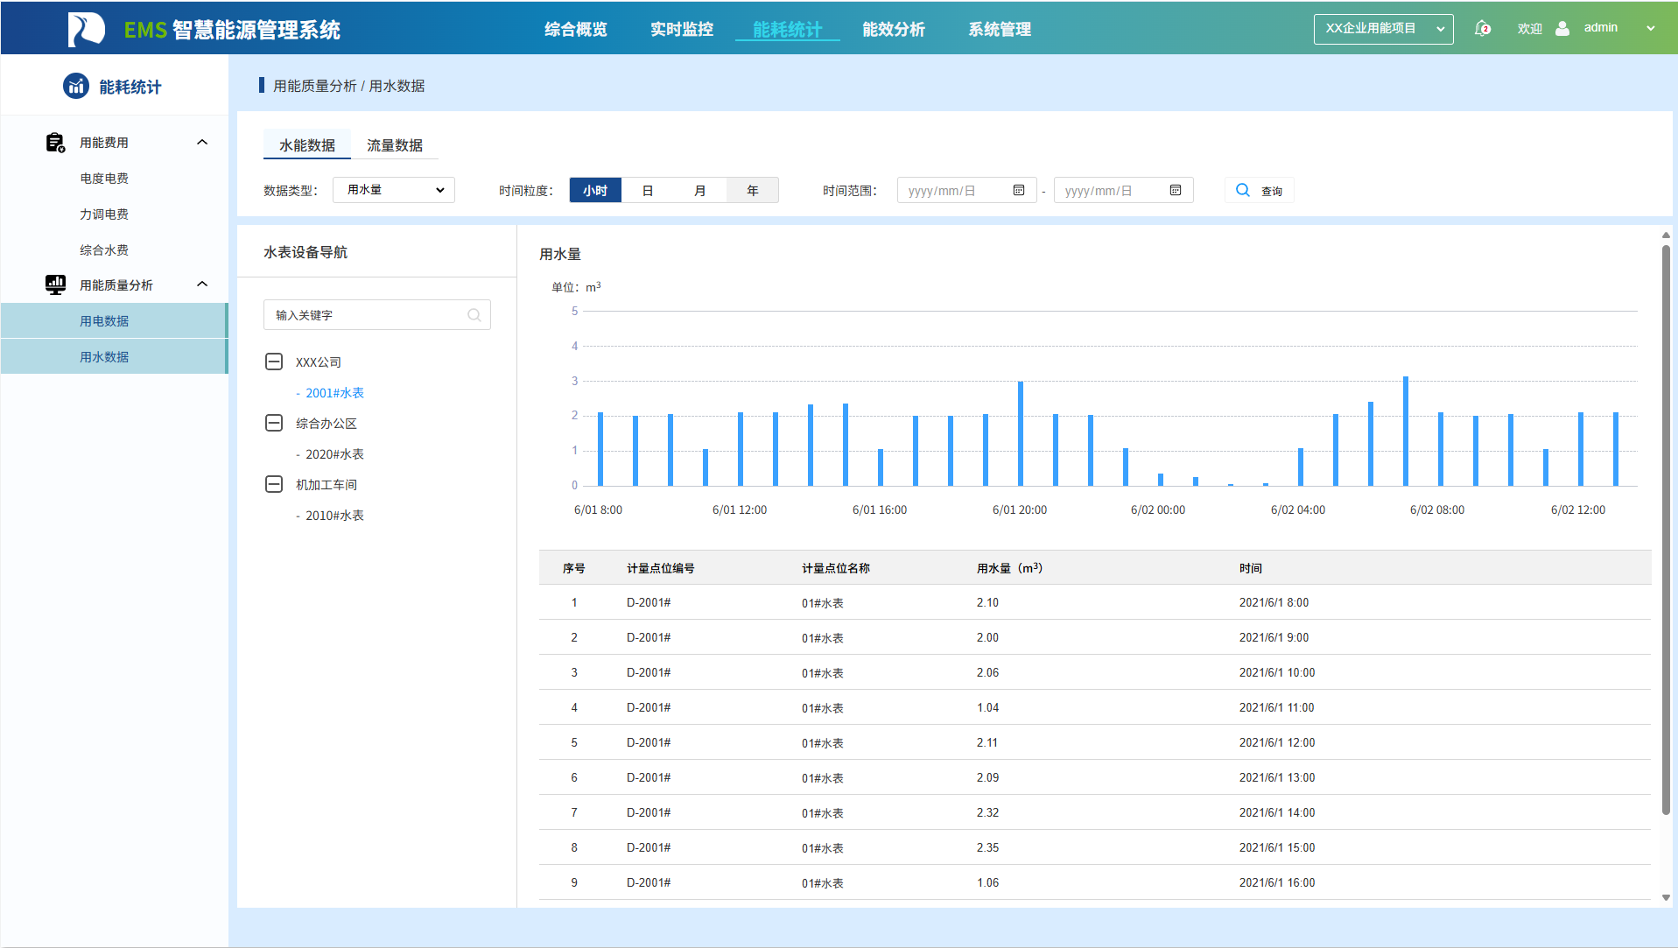Click the 查询 search icon
Image resolution: width=1678 pixels, height=948 pixels.
pyautogui.click(x=1243, y=190)
